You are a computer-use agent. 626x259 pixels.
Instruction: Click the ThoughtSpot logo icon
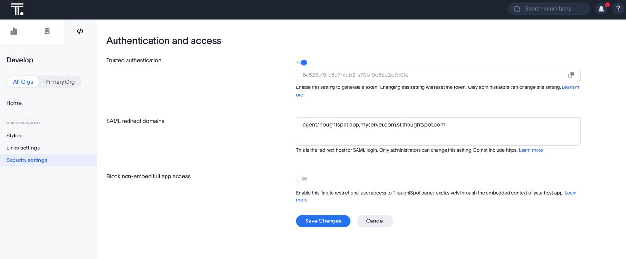tap(17, 9)
